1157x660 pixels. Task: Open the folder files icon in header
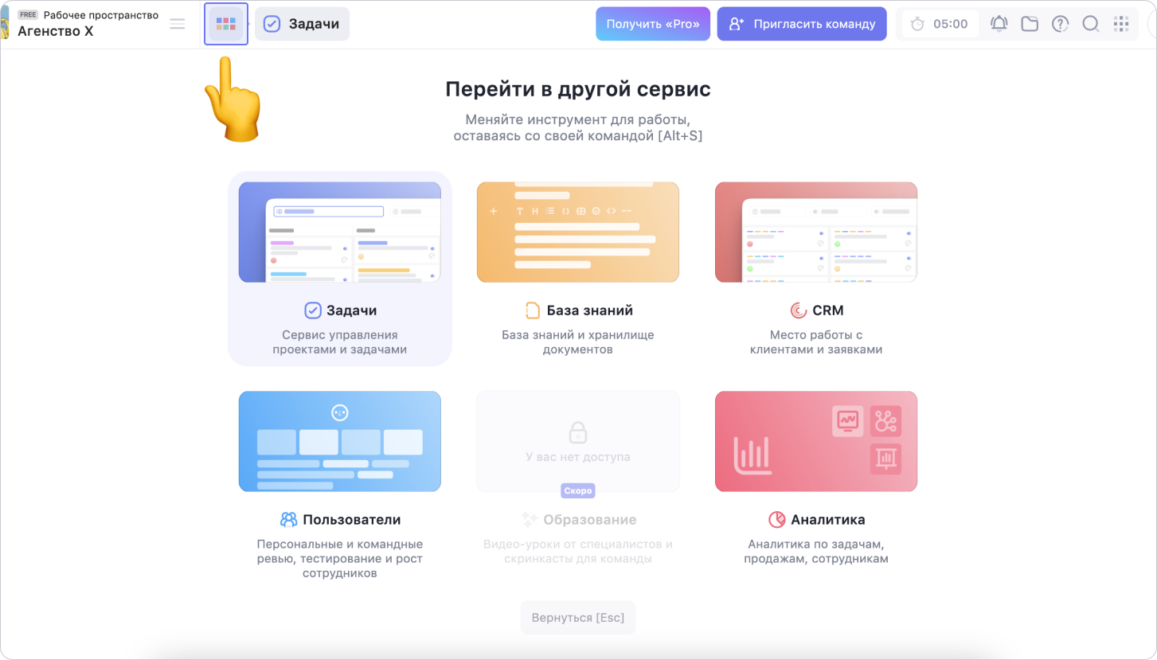[x=1030, y=24]
